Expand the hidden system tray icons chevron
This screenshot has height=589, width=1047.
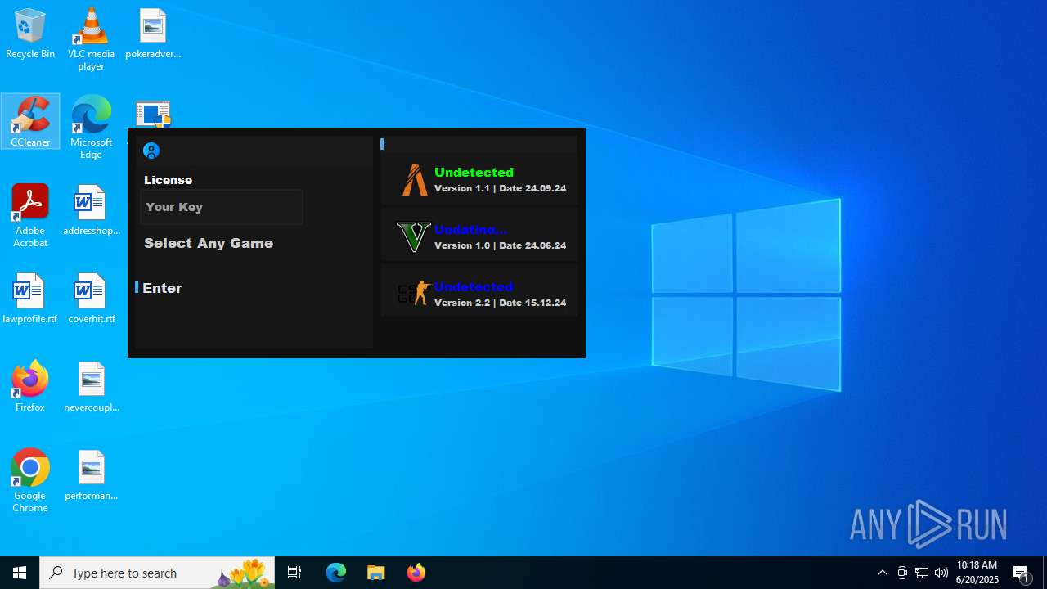[x=883, y=573]
